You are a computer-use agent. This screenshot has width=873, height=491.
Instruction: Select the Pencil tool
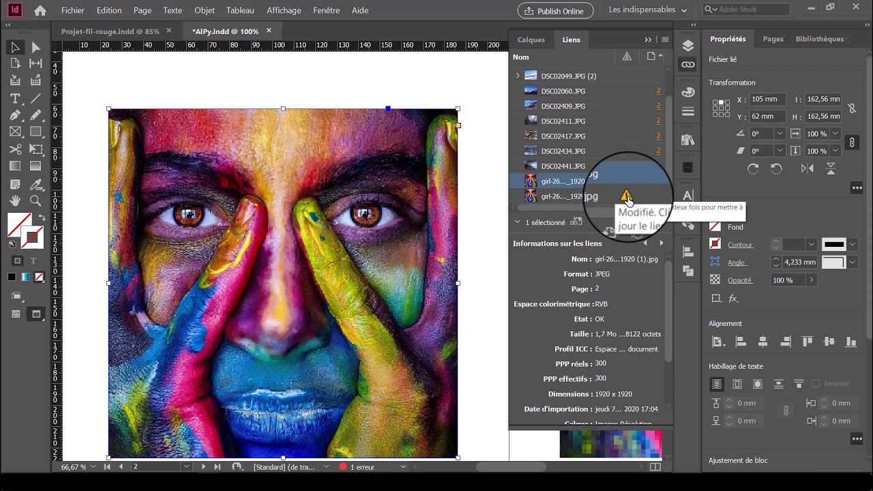point(35,115)
